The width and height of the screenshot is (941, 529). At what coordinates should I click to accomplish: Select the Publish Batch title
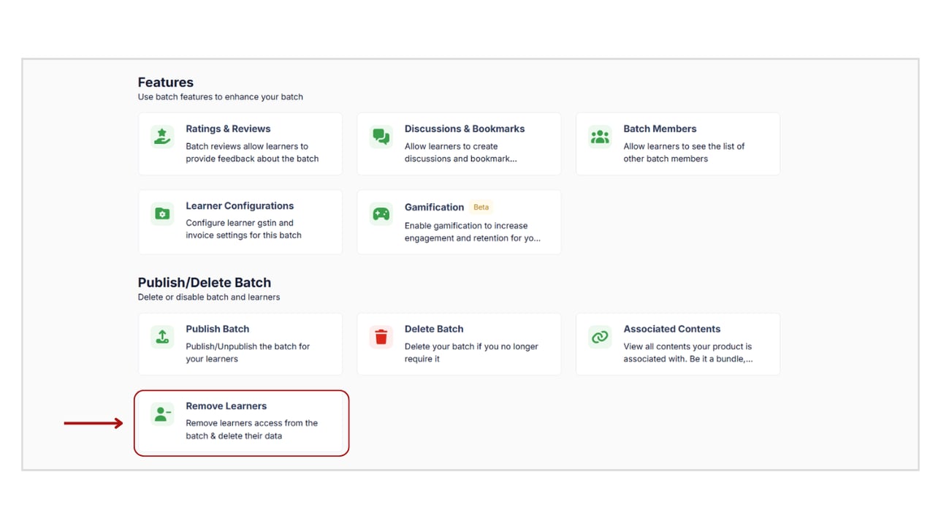pyautogui.click(x=218, y=329)
